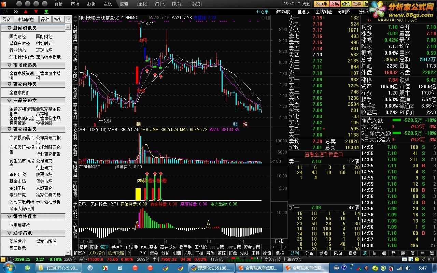Select the 龙虎 tab in bottom right
This screenshot has height=273, width=437.
(324, 253)
